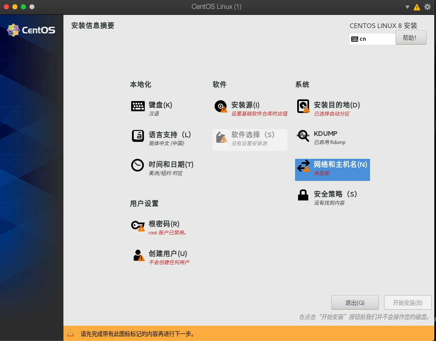Click the '汉语' keyboard layout text

[x=154, y=114]
